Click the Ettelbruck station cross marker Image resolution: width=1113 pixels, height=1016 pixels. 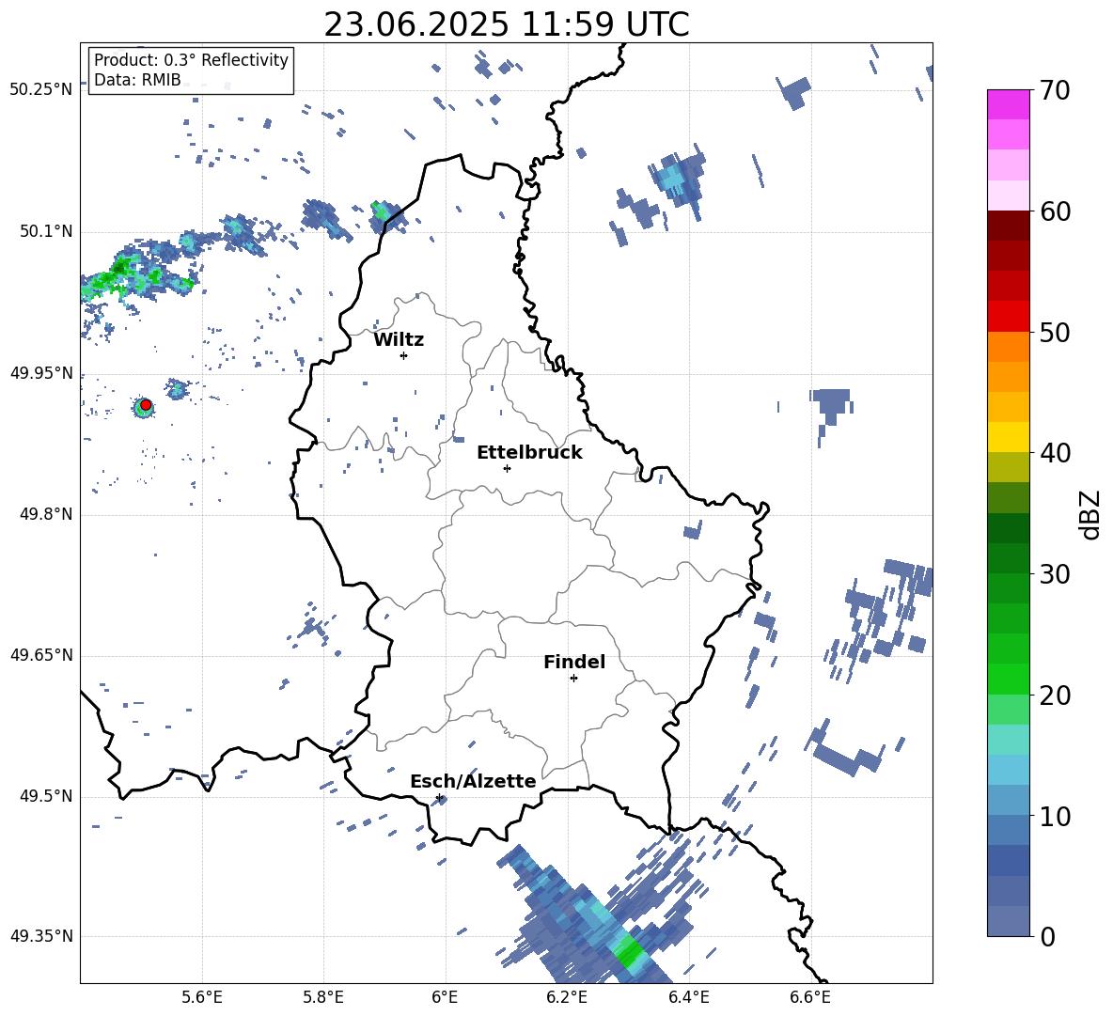click(x=507, y=468)
